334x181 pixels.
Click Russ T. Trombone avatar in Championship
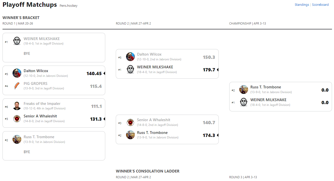click(x=244, y=89)
